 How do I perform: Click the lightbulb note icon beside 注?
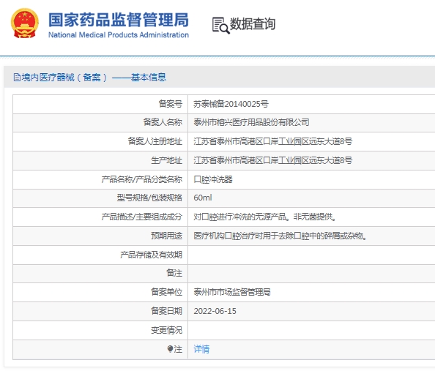pos(170,349)
